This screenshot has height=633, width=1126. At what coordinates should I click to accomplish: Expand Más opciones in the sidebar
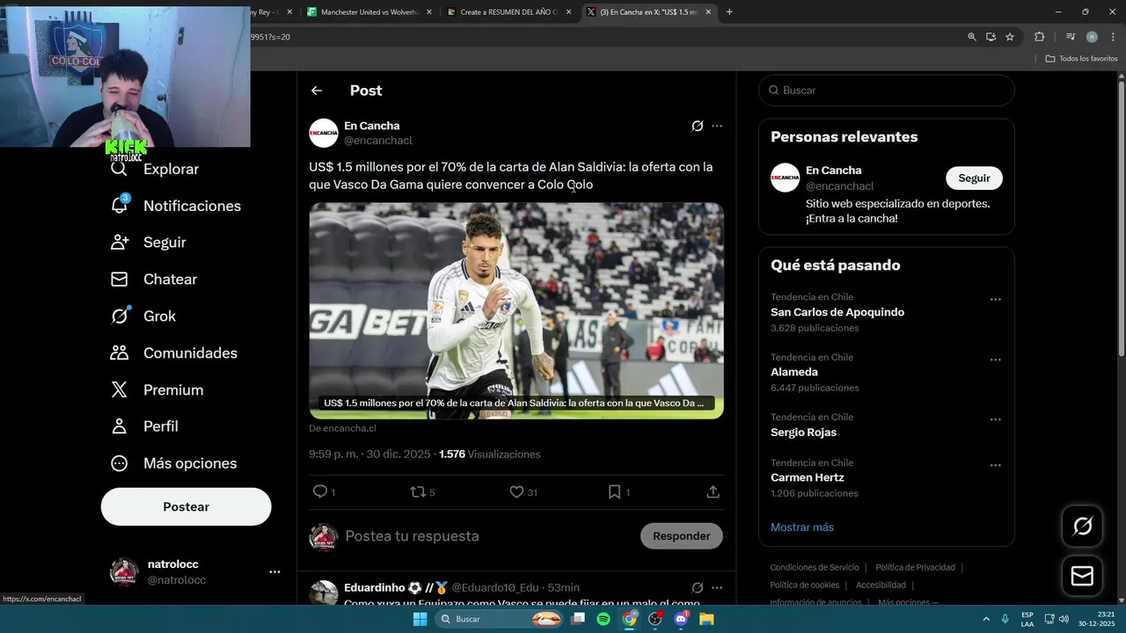173,463
